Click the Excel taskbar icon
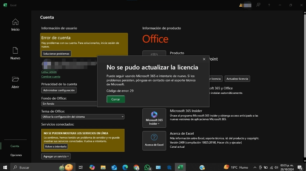Screen dimensions: 306x171 coord(180,167)
